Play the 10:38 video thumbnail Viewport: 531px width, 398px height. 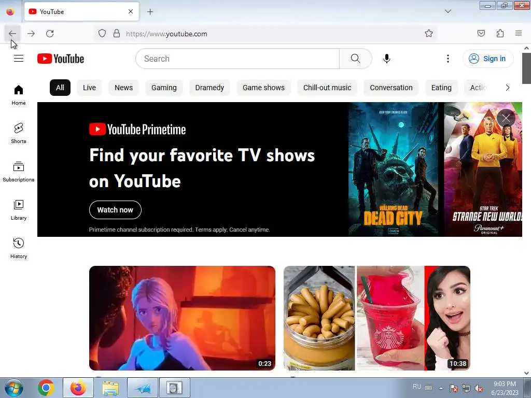click(377, 318)
